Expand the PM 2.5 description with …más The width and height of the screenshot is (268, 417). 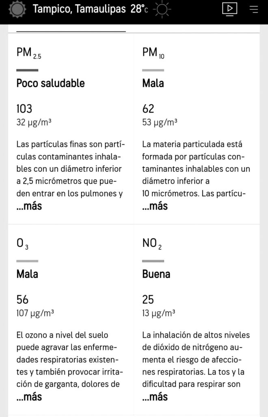pyautogui.click(x=29, y=206)
